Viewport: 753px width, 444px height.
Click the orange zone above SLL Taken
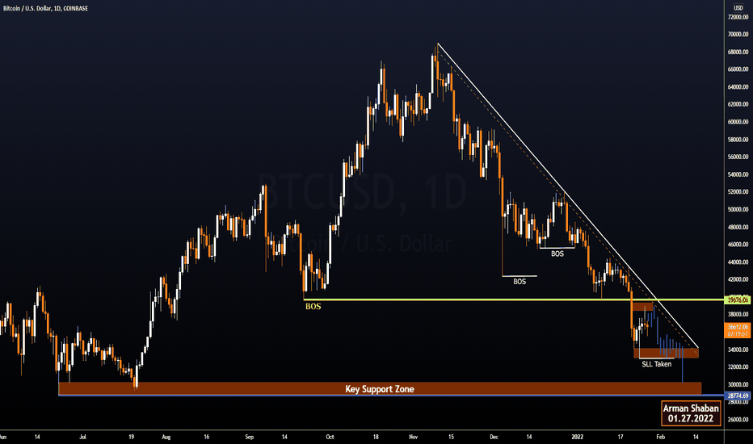(x=666, y=354)
